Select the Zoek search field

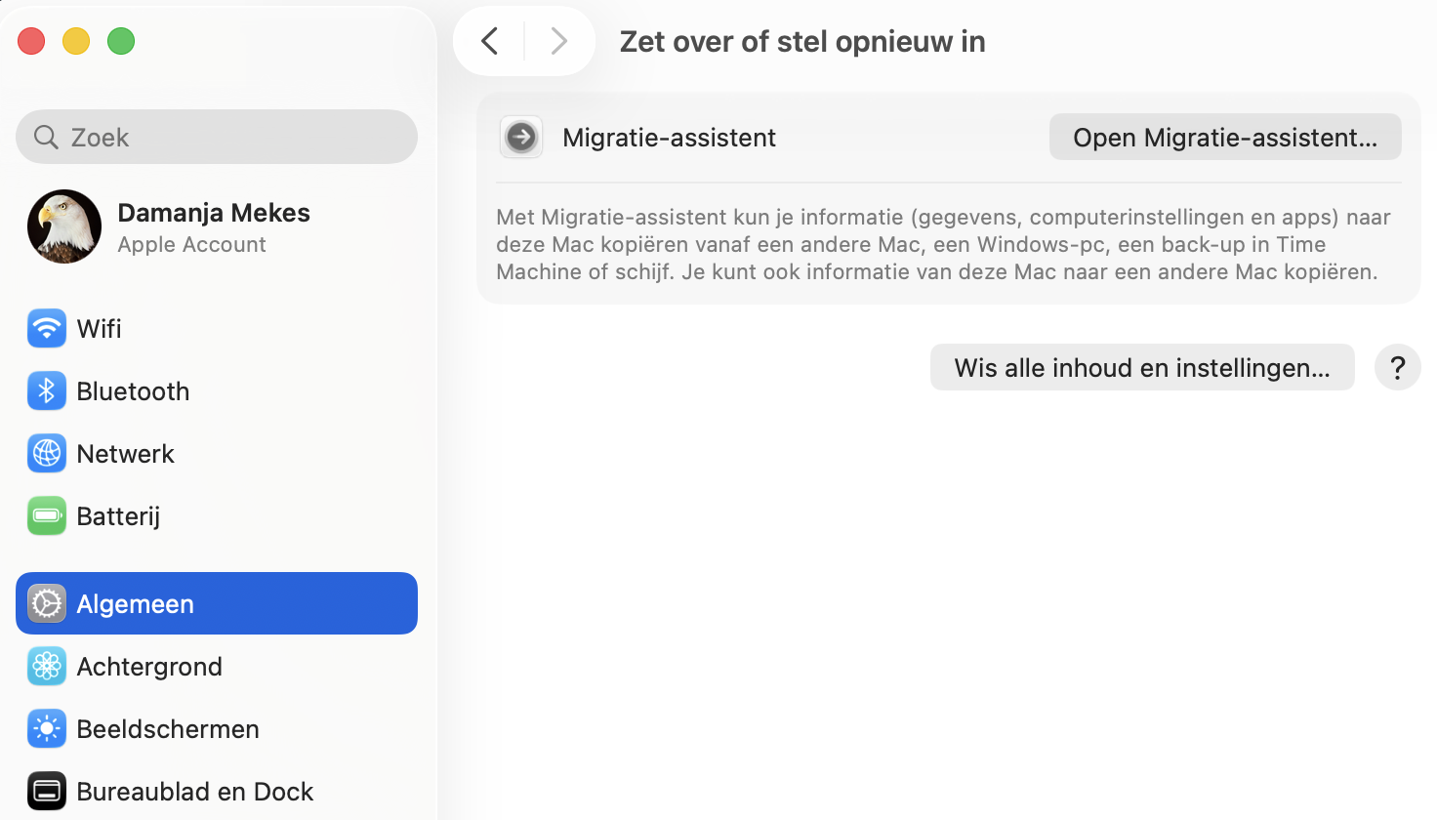(216, 137)
